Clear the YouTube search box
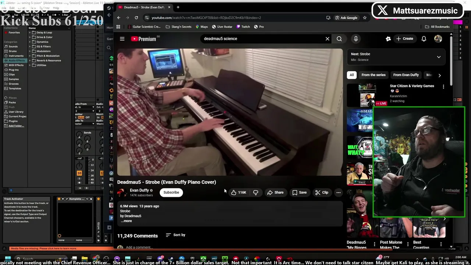 [327, 39]
